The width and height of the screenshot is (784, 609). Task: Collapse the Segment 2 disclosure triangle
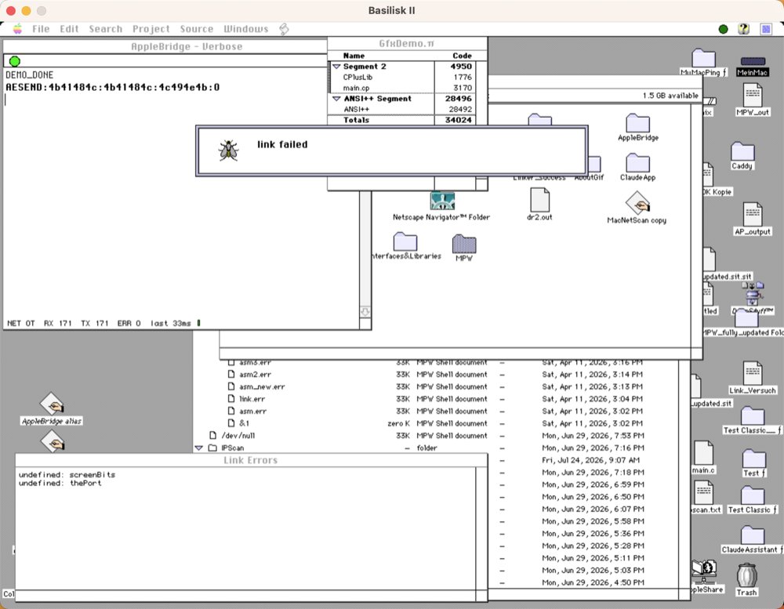tap(336, 67)
